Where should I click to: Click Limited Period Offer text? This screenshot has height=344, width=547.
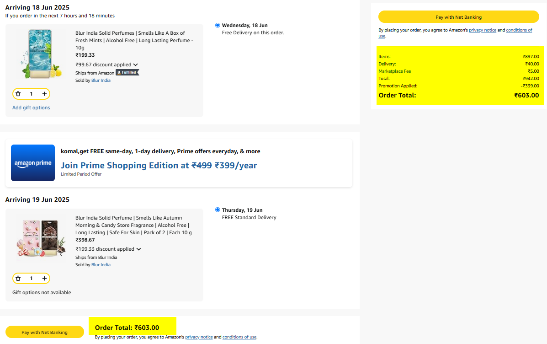[x=81, y=174]
